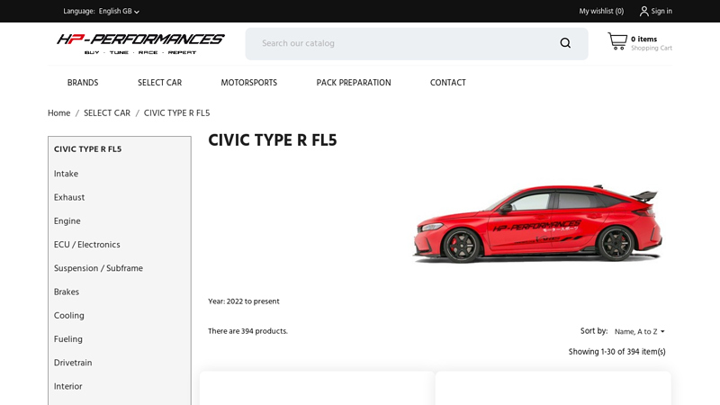720x405 pixels.
Task: Click the 0 items Shopping Cart text
Action: tap(651, 43)
